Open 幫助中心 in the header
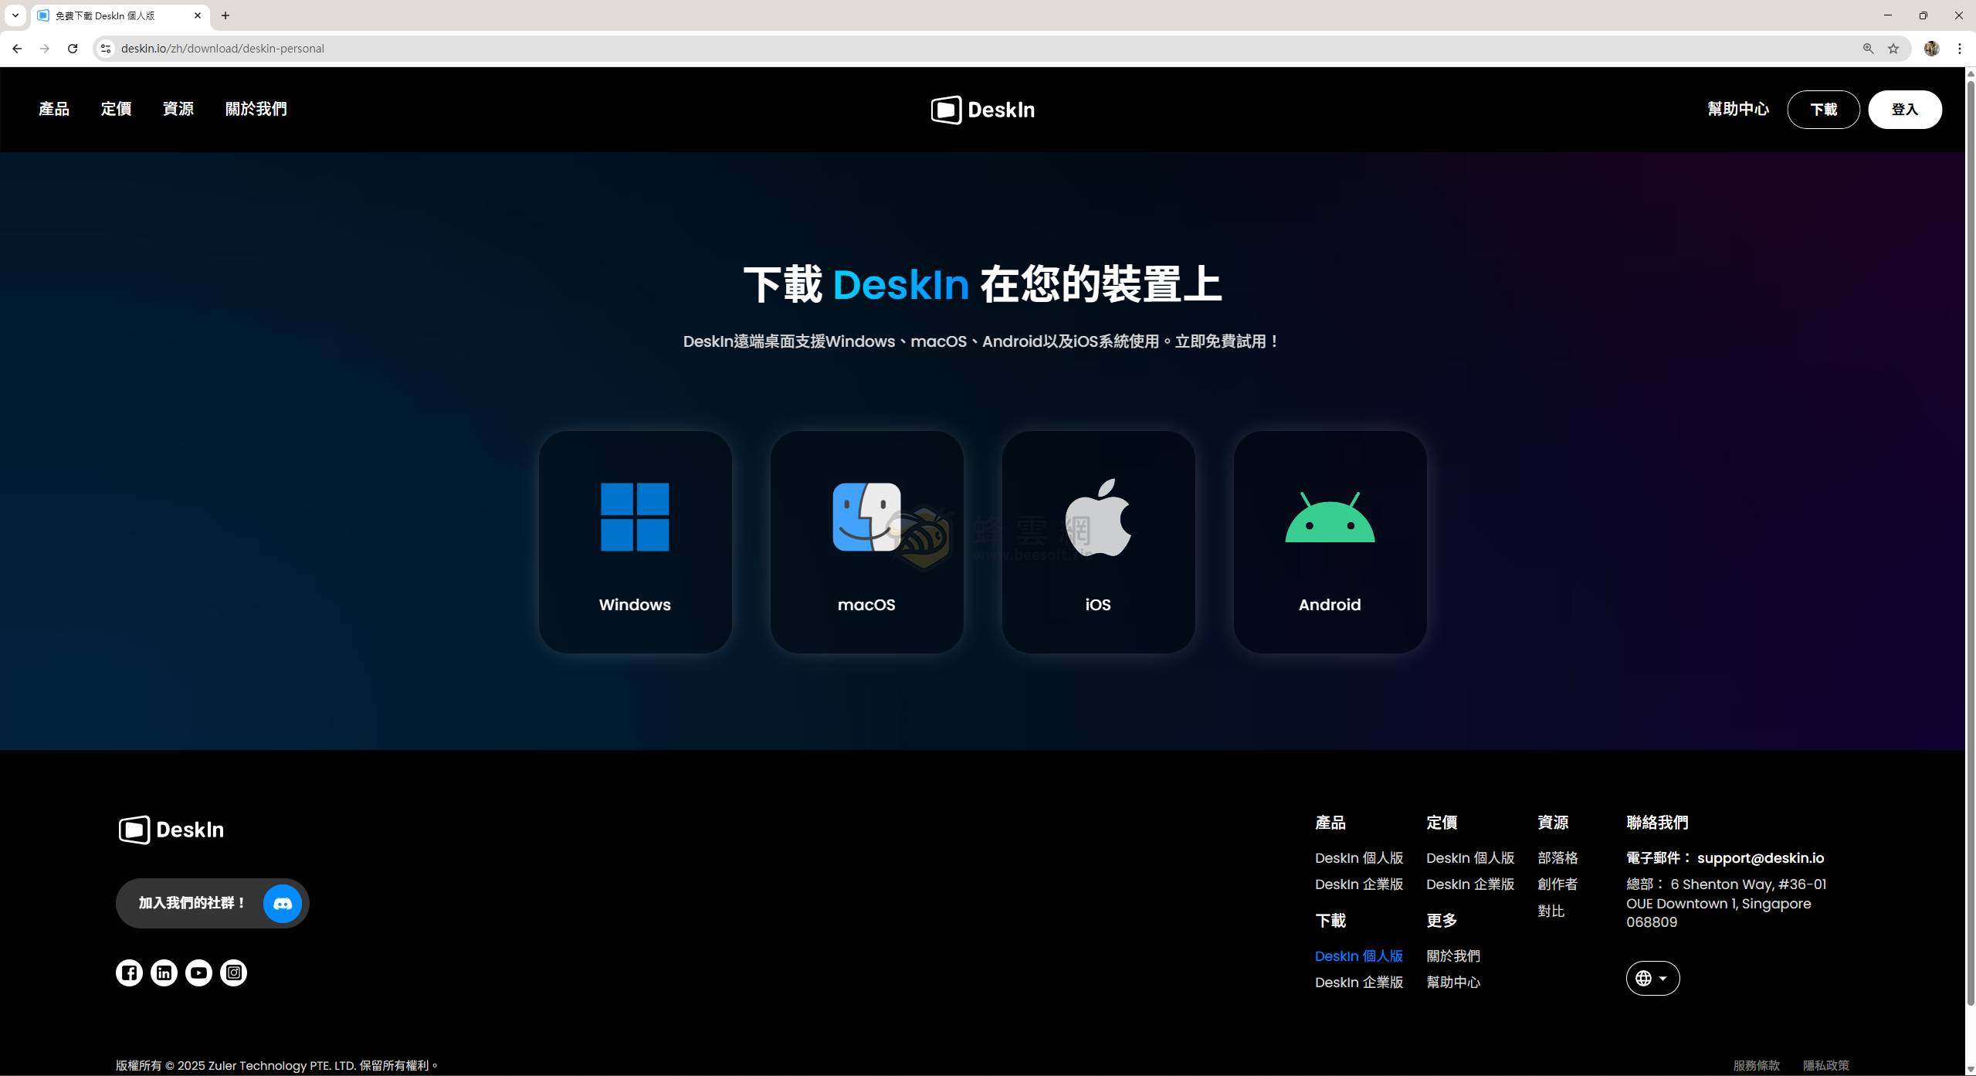Viewport: 1976px width, 1076px height. 1738,109
